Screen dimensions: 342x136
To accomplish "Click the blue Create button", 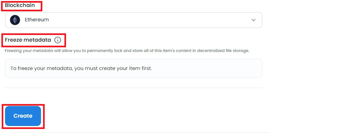I will tap(23, 116).
